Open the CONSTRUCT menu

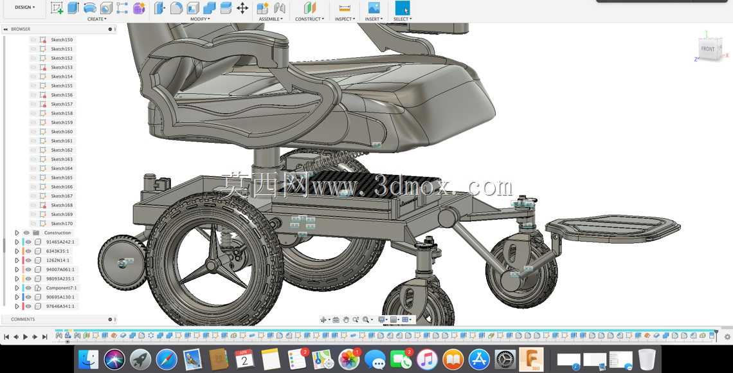tap(309, 19)
